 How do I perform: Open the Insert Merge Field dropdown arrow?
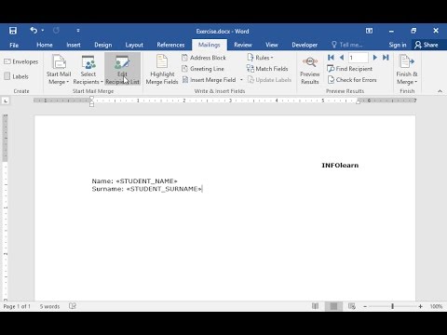pyautogui.click(x=241, y=80)
